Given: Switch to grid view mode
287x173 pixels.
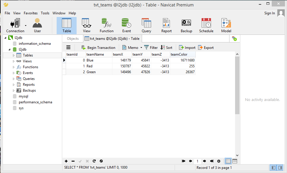Looking at the screenshot, I should coord(228,161).
